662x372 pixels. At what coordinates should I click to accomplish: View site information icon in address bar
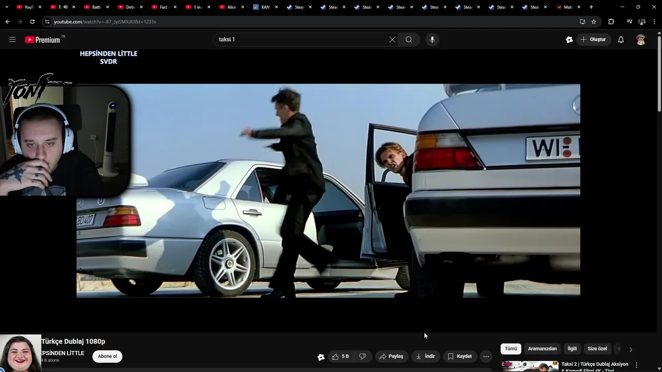[x=47, y=22]
